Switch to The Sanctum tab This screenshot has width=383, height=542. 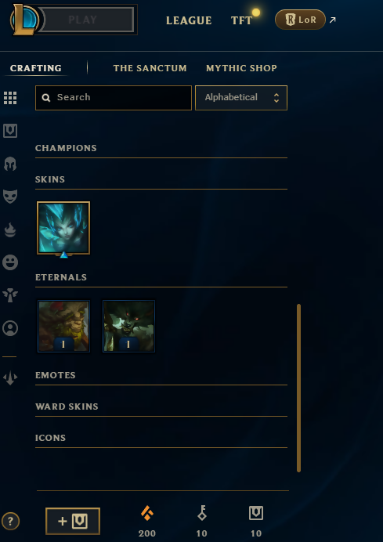pos(150,68)
